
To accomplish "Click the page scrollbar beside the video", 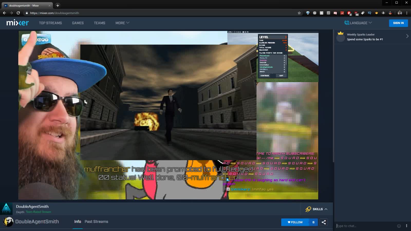I will 333,95.
